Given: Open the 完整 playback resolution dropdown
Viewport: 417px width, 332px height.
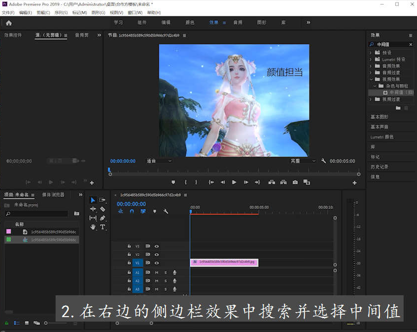Looking at the screenshot, I should 303,161.
